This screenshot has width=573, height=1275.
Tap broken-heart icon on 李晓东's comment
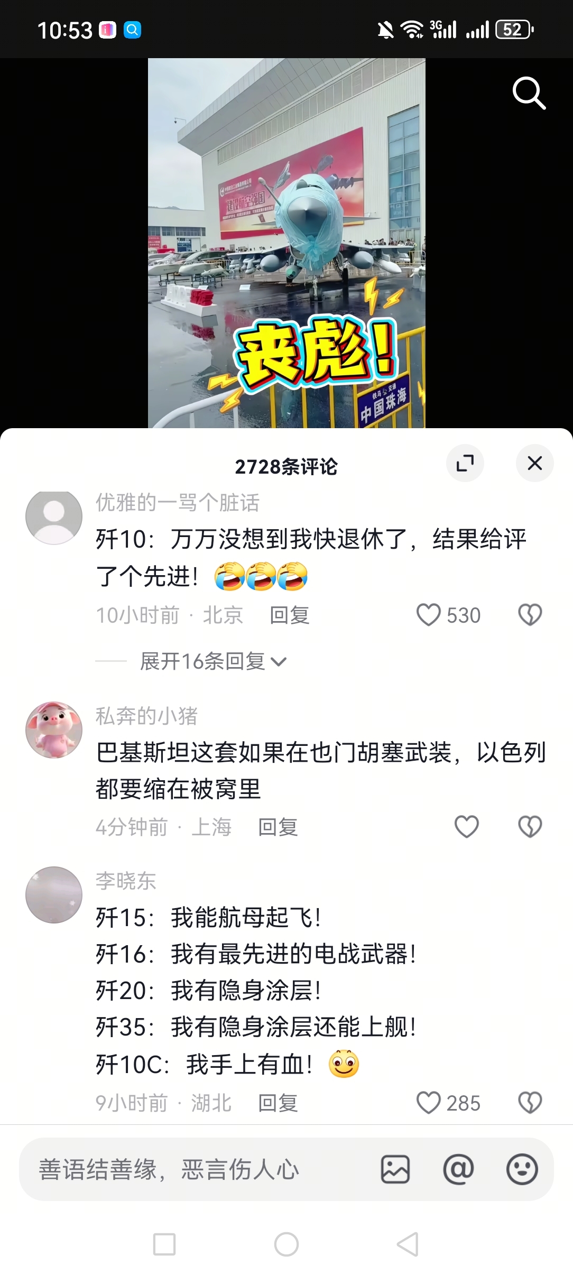click(x=530, y=1103)
